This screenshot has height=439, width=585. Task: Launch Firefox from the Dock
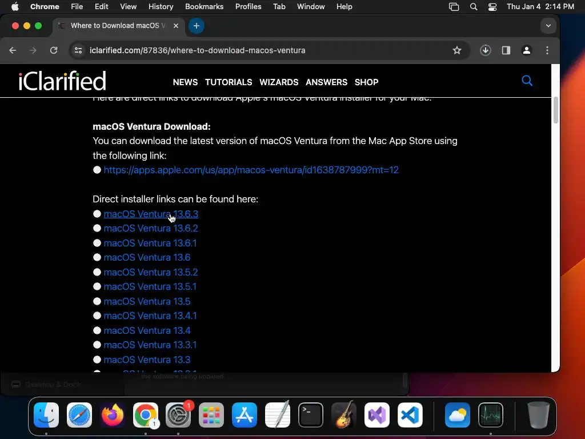(113, 415)
